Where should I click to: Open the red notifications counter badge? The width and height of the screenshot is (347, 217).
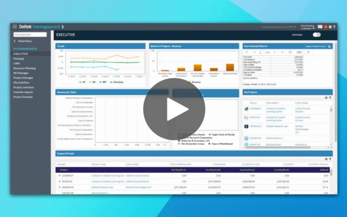click(325, 27)
